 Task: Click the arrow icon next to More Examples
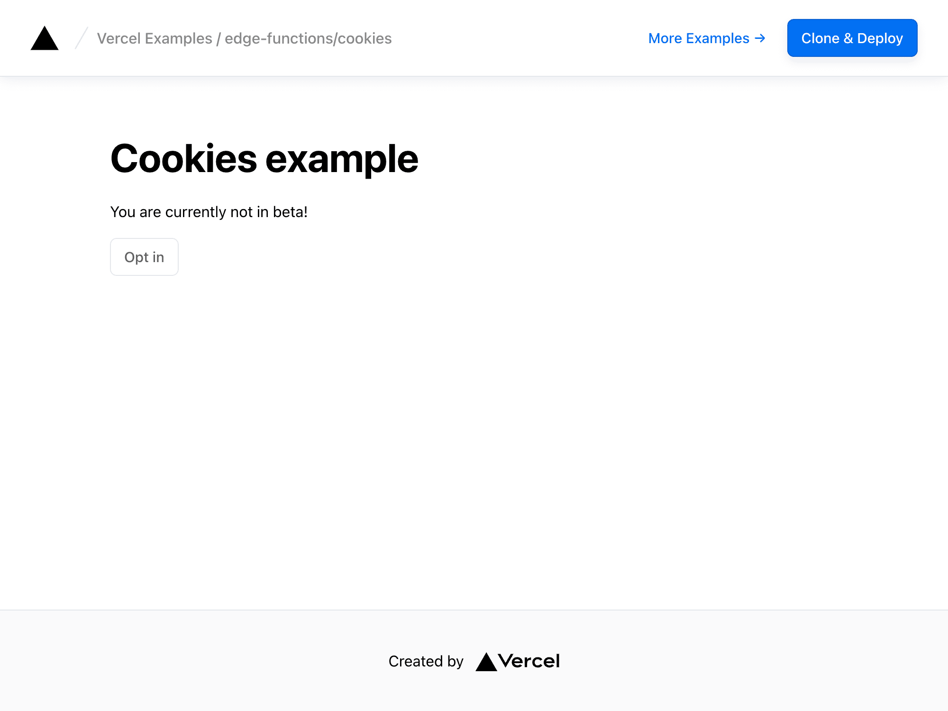[x=759, y=38]
